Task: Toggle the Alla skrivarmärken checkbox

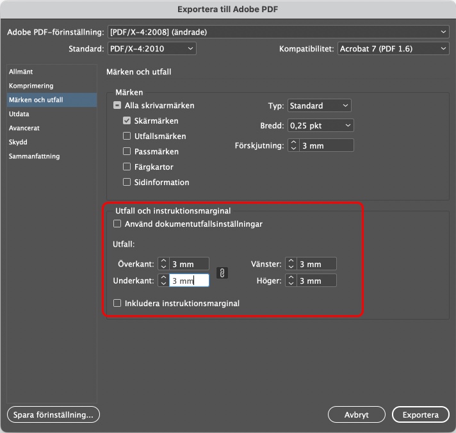Action: click(117, 106)
